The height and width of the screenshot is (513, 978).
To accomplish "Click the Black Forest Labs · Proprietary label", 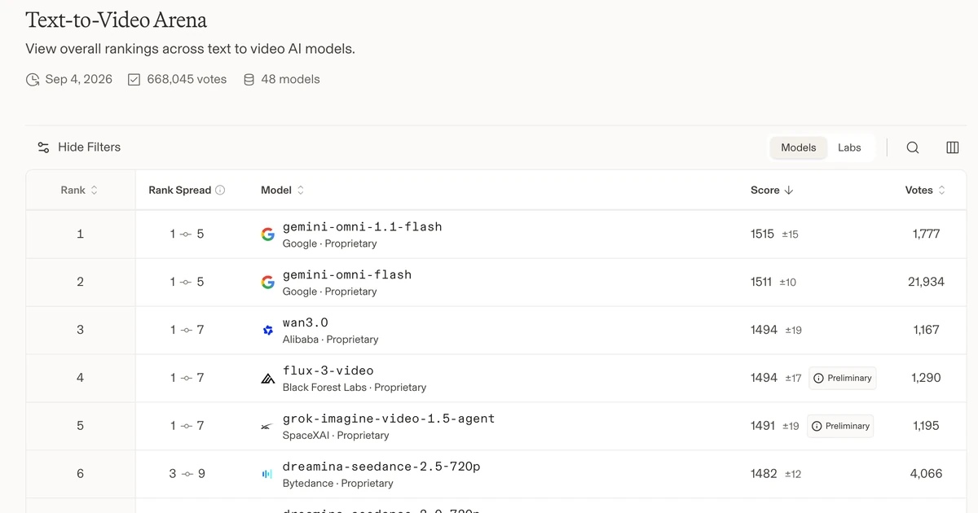I will 355,388.
